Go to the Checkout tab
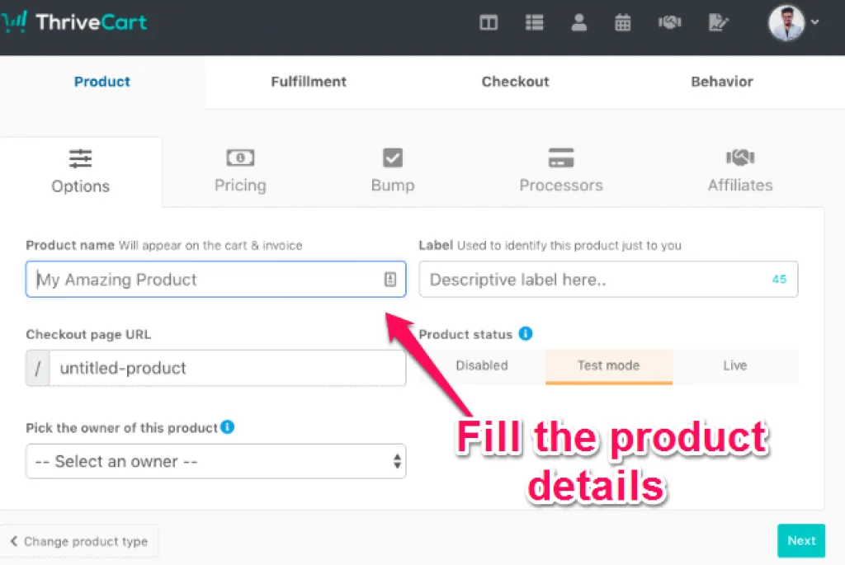Screen dimensions: 845x565 (x=515, y=82)
